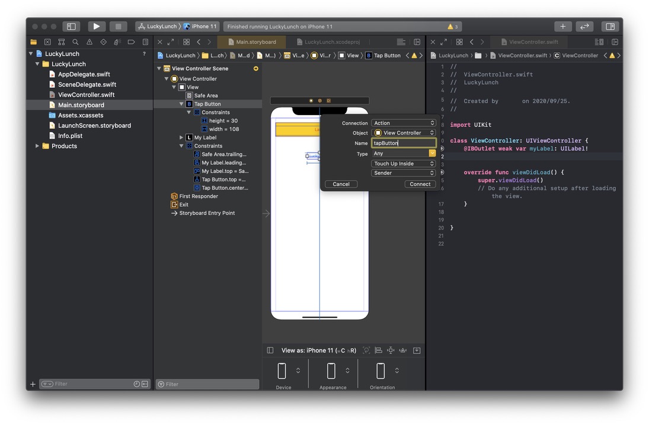The image size is (649, 425).
Task: Expand the Products folder
Action: [x=37, y=146]
